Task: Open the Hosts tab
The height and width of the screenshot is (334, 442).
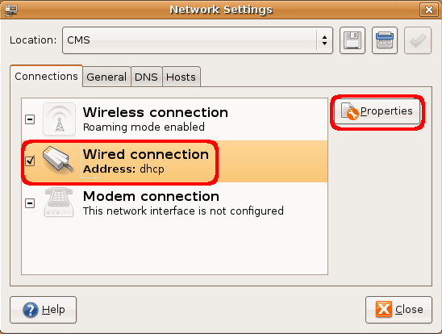Action: 181,77
